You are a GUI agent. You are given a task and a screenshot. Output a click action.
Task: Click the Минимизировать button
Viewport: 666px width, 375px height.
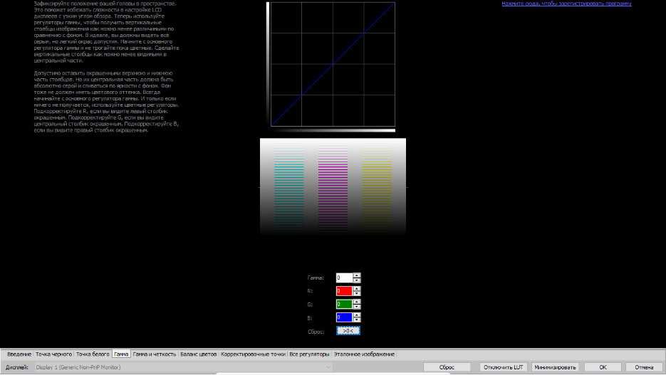556,367
